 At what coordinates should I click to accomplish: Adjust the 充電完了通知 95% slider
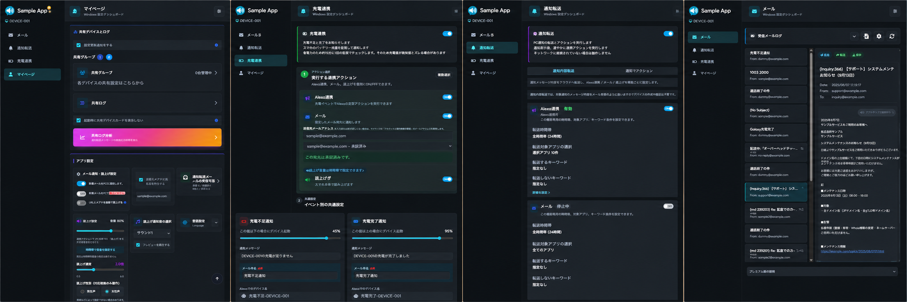click(x=402, y=238)
